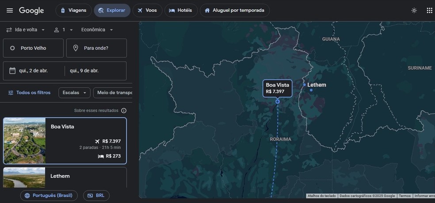Switch to the Voos tab

pos(147,10)
